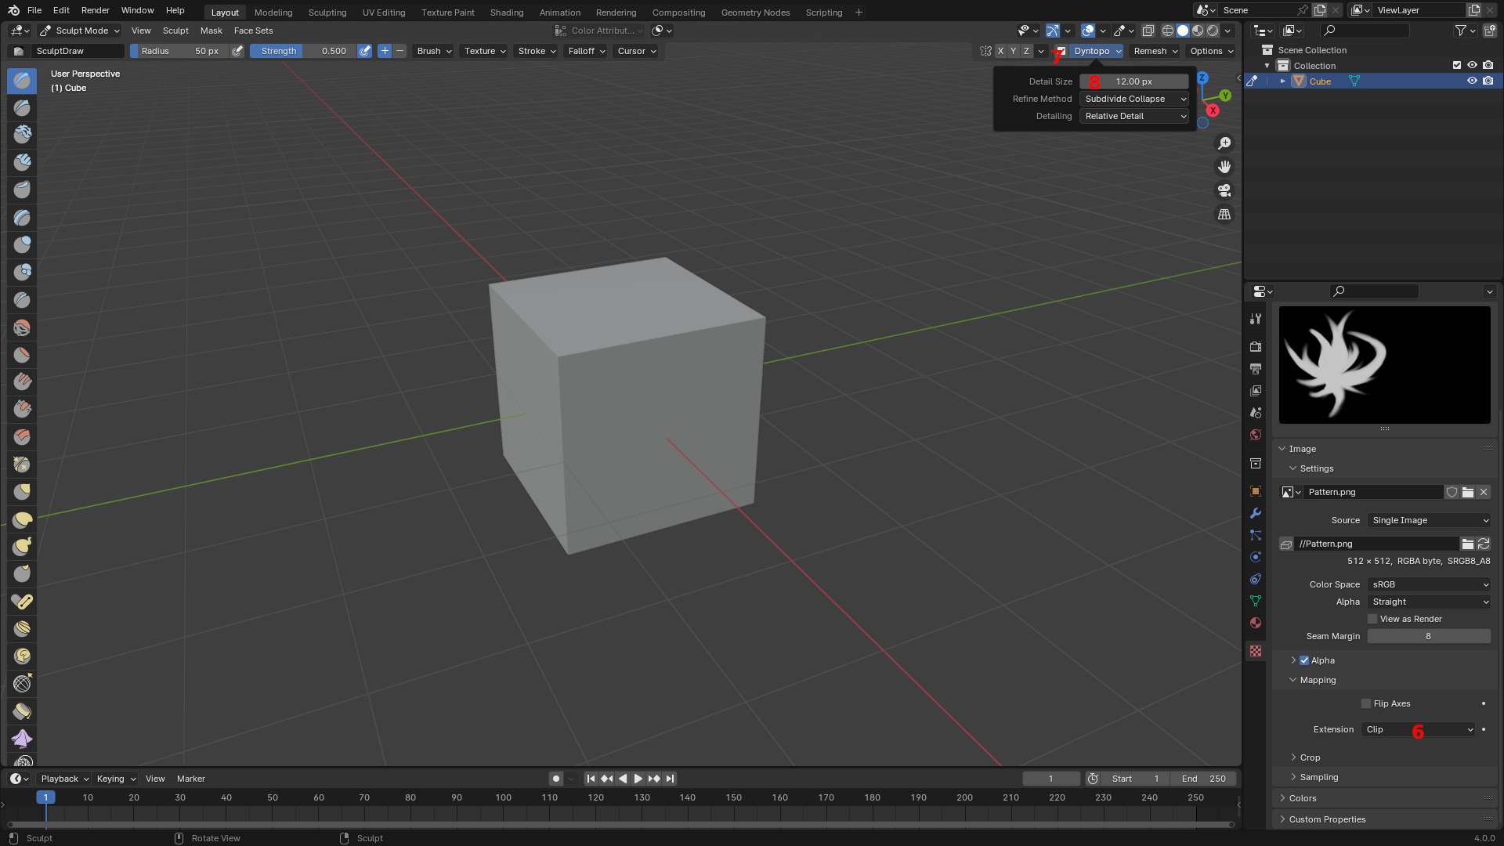Open the Face Sets header menu

(x=254, y=31)
